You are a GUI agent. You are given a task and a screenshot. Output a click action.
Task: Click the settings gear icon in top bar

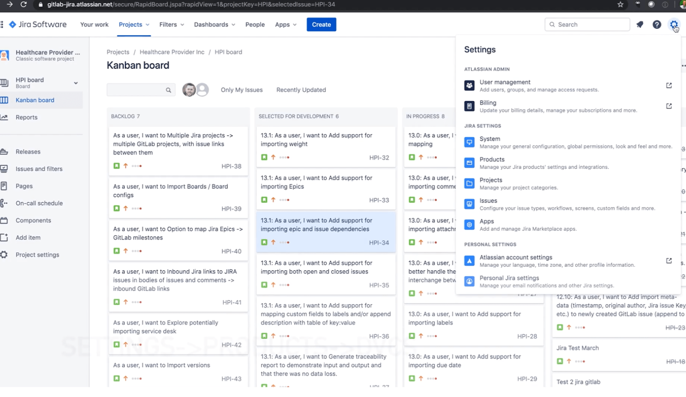coord(674,25)
